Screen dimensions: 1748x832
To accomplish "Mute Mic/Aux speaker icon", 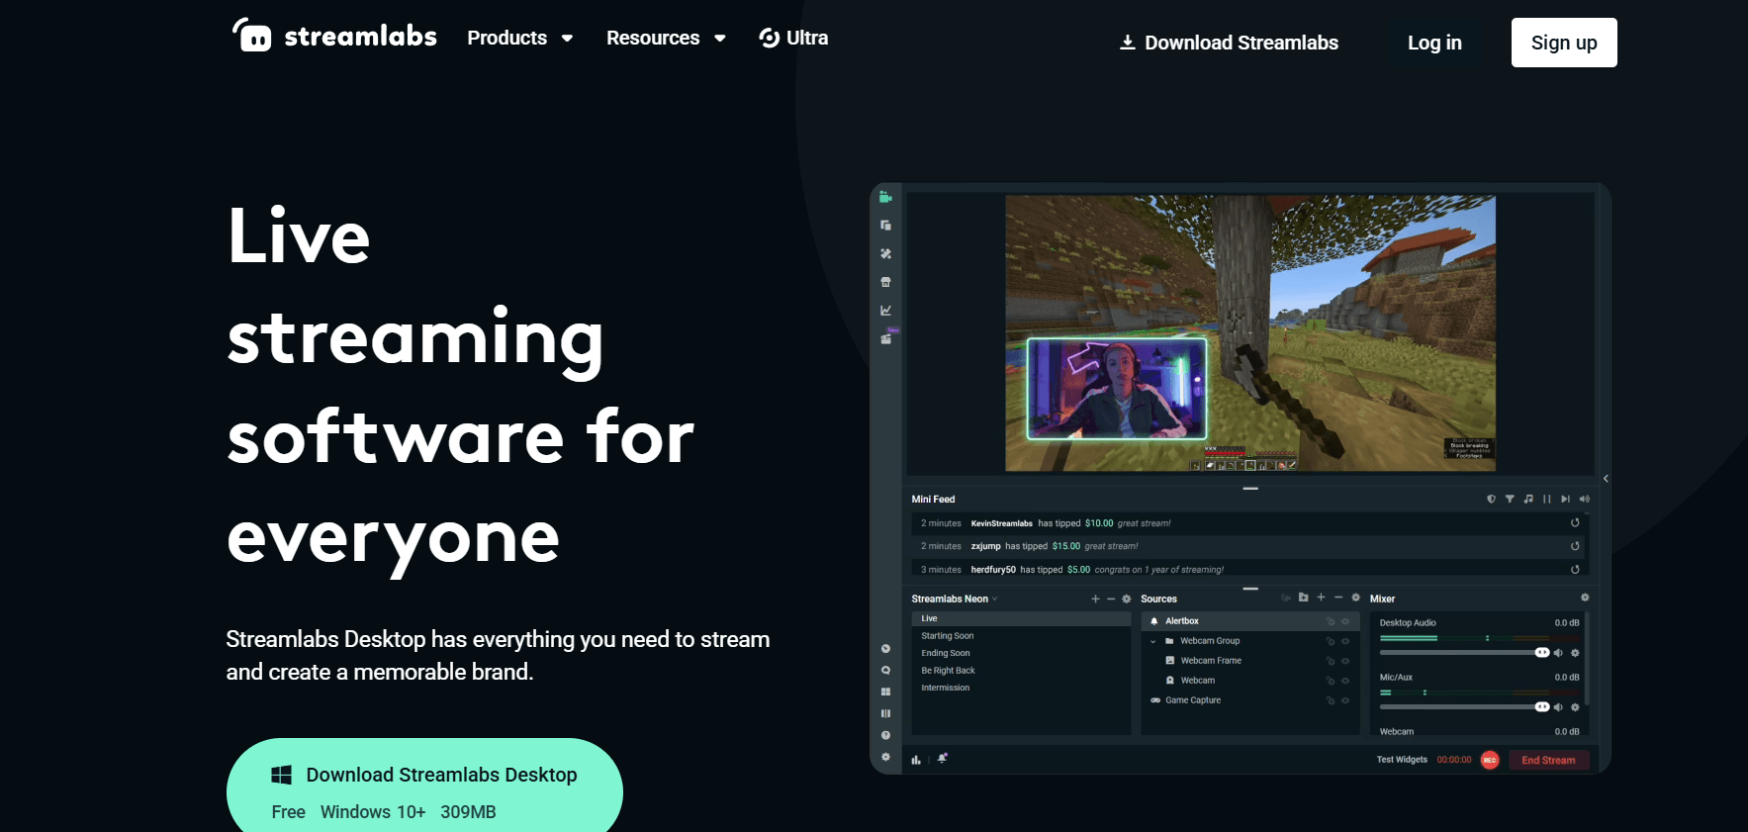I will [1559, 707].
